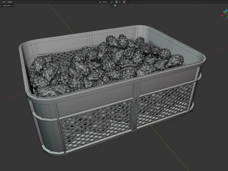
Task: Click the faded blue negative Z gizmo ball
Action: 226,18
